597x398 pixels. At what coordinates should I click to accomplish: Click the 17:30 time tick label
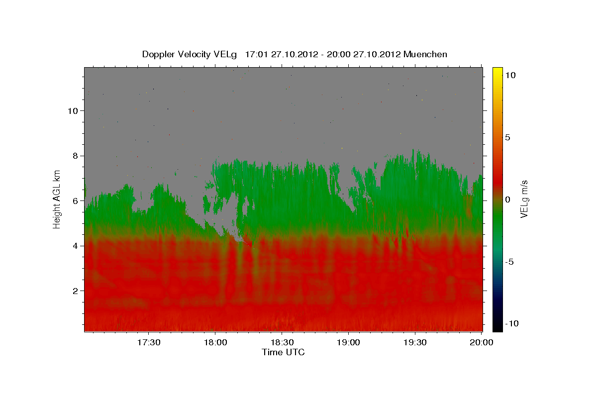[148, 343]
